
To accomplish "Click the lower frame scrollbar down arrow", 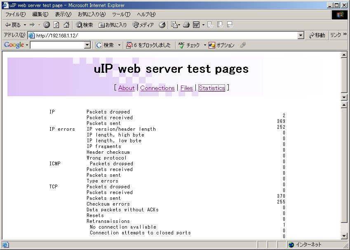I will coord(344,236).
